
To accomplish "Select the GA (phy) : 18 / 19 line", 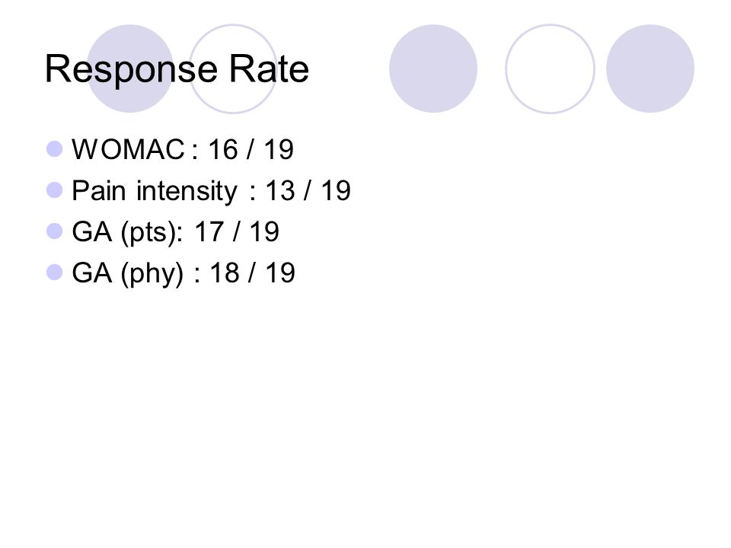I will (x=184, y=273).
